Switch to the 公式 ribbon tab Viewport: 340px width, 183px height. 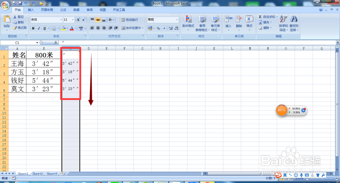(63, 10)
